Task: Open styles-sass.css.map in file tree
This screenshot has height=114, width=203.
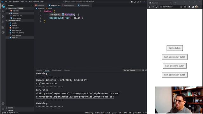Action: 18,33
